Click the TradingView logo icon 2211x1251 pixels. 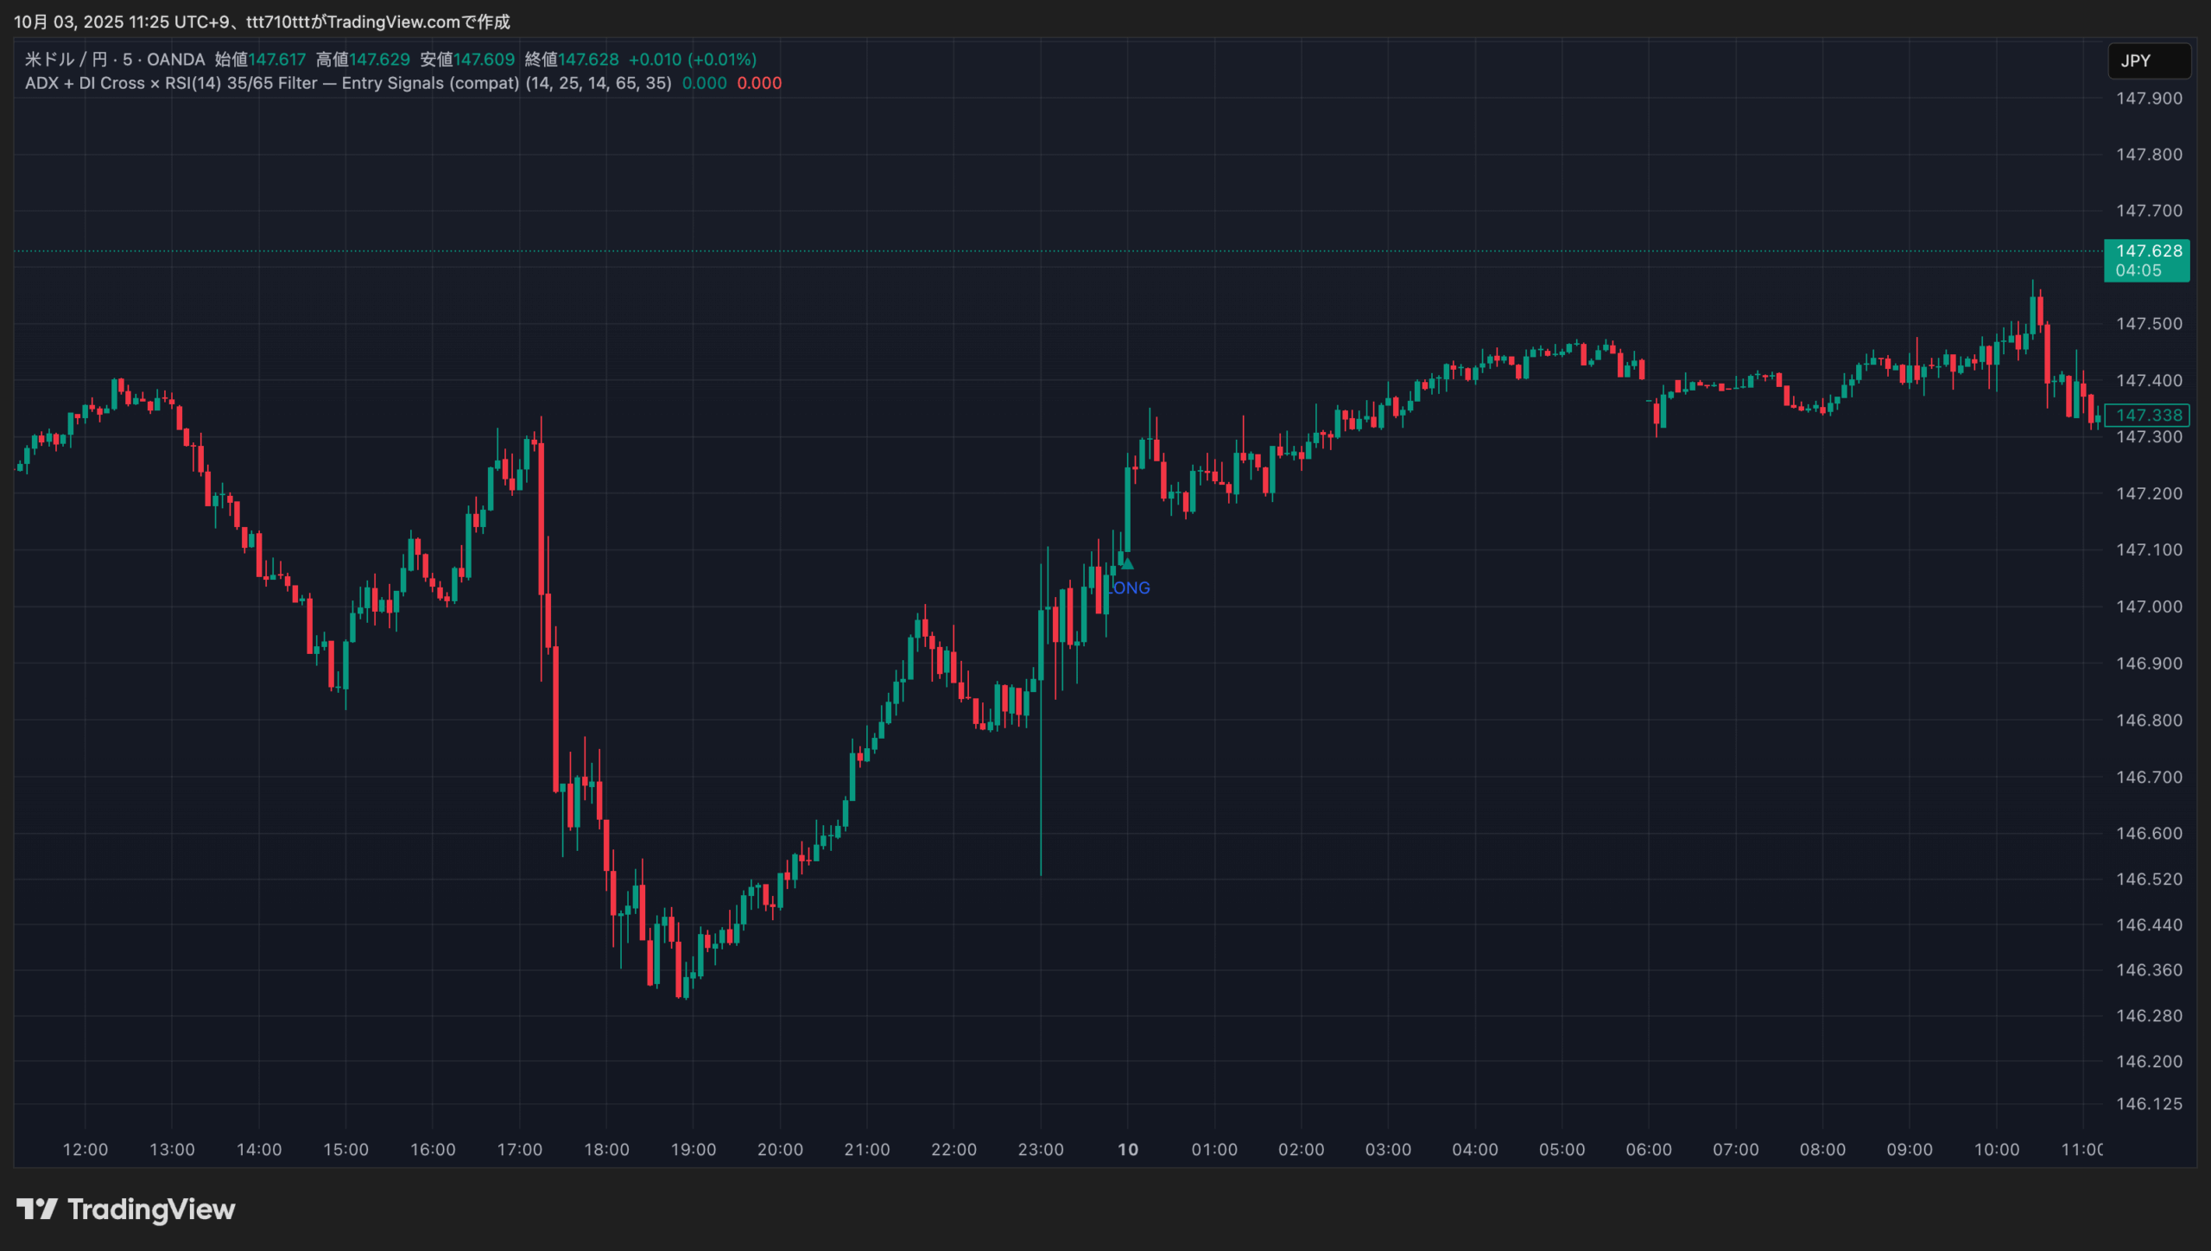point(36,1209)
